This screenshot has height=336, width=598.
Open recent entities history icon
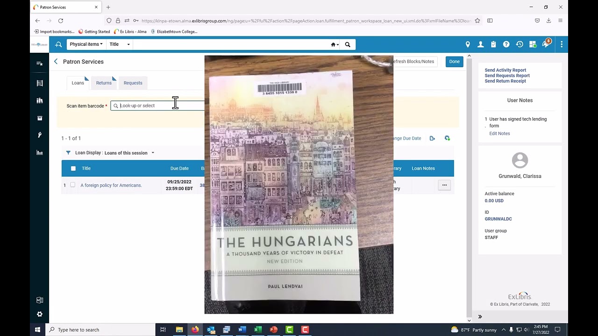pyautogui.click(x=520, y=44)
